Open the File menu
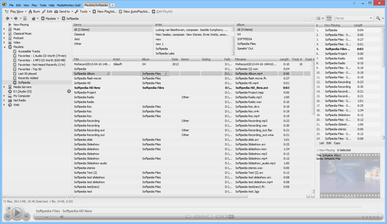The width and height of the screenshot is (387, 224). [x=11, y=5]
